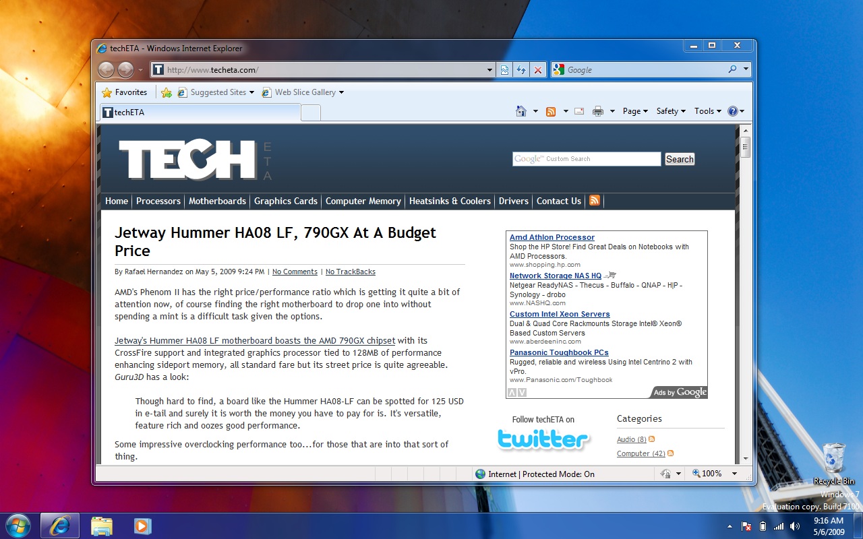The height and width of the screenshot is (539, 863).
Task: Open the Print options dropdown arrow
Action: pyautogui.click(x=612, y=111)
